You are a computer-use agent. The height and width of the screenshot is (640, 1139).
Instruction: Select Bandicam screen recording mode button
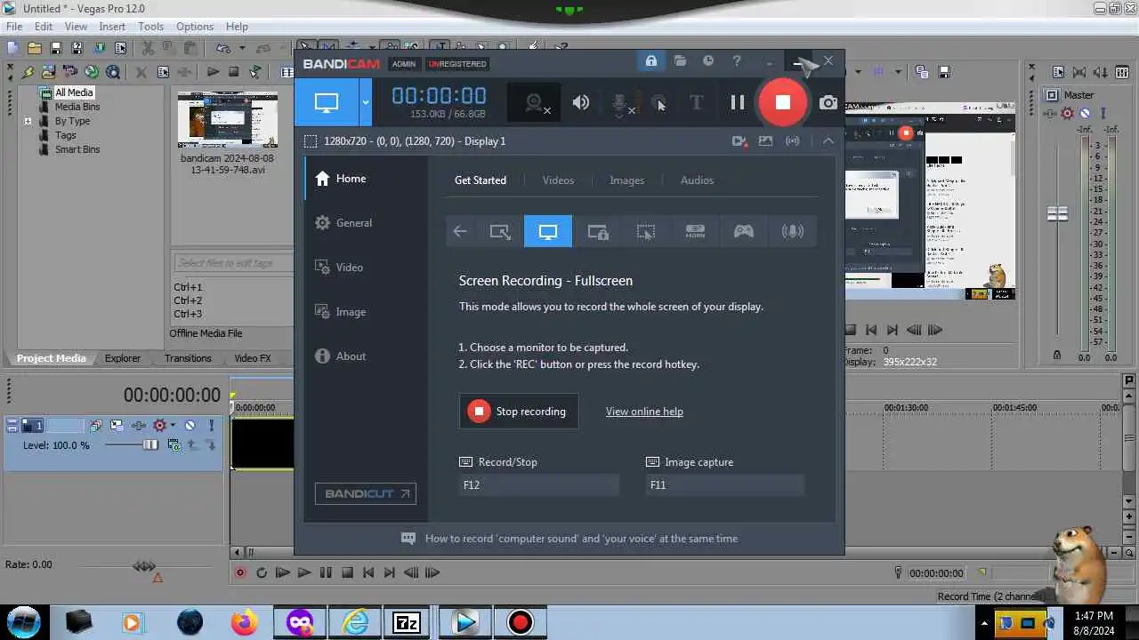click(x=327, y=102)
